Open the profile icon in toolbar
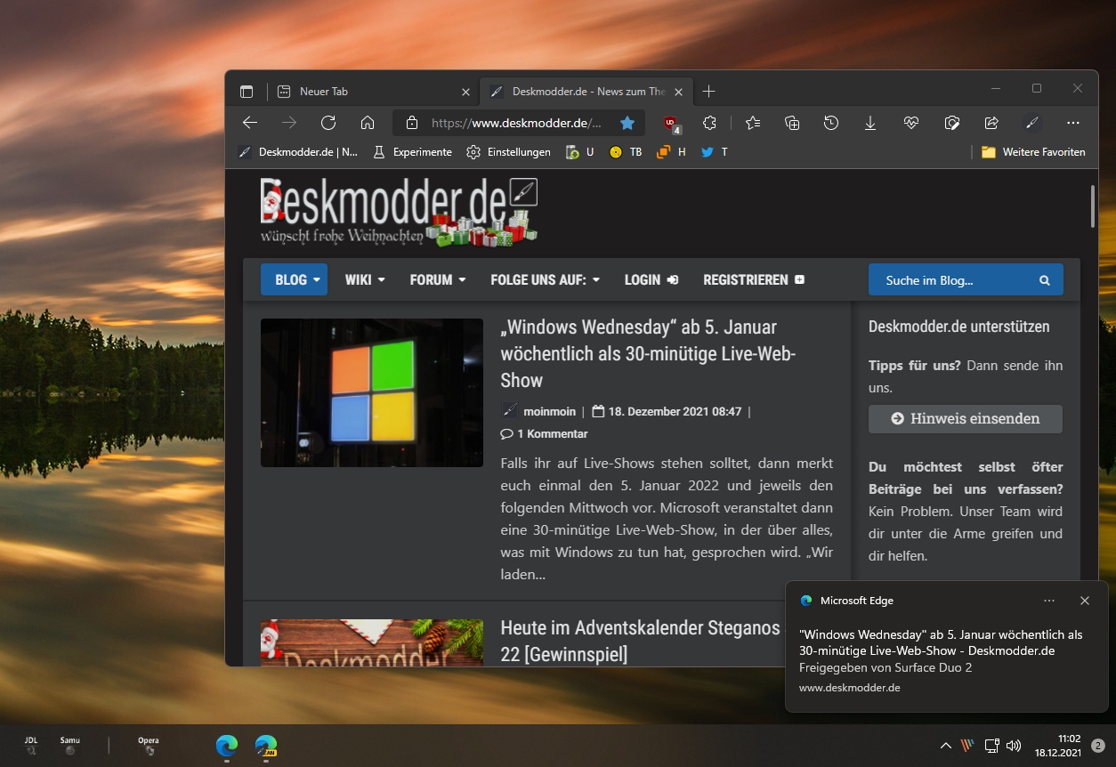The image size is (1116, 767). (x=1031, y=123)
